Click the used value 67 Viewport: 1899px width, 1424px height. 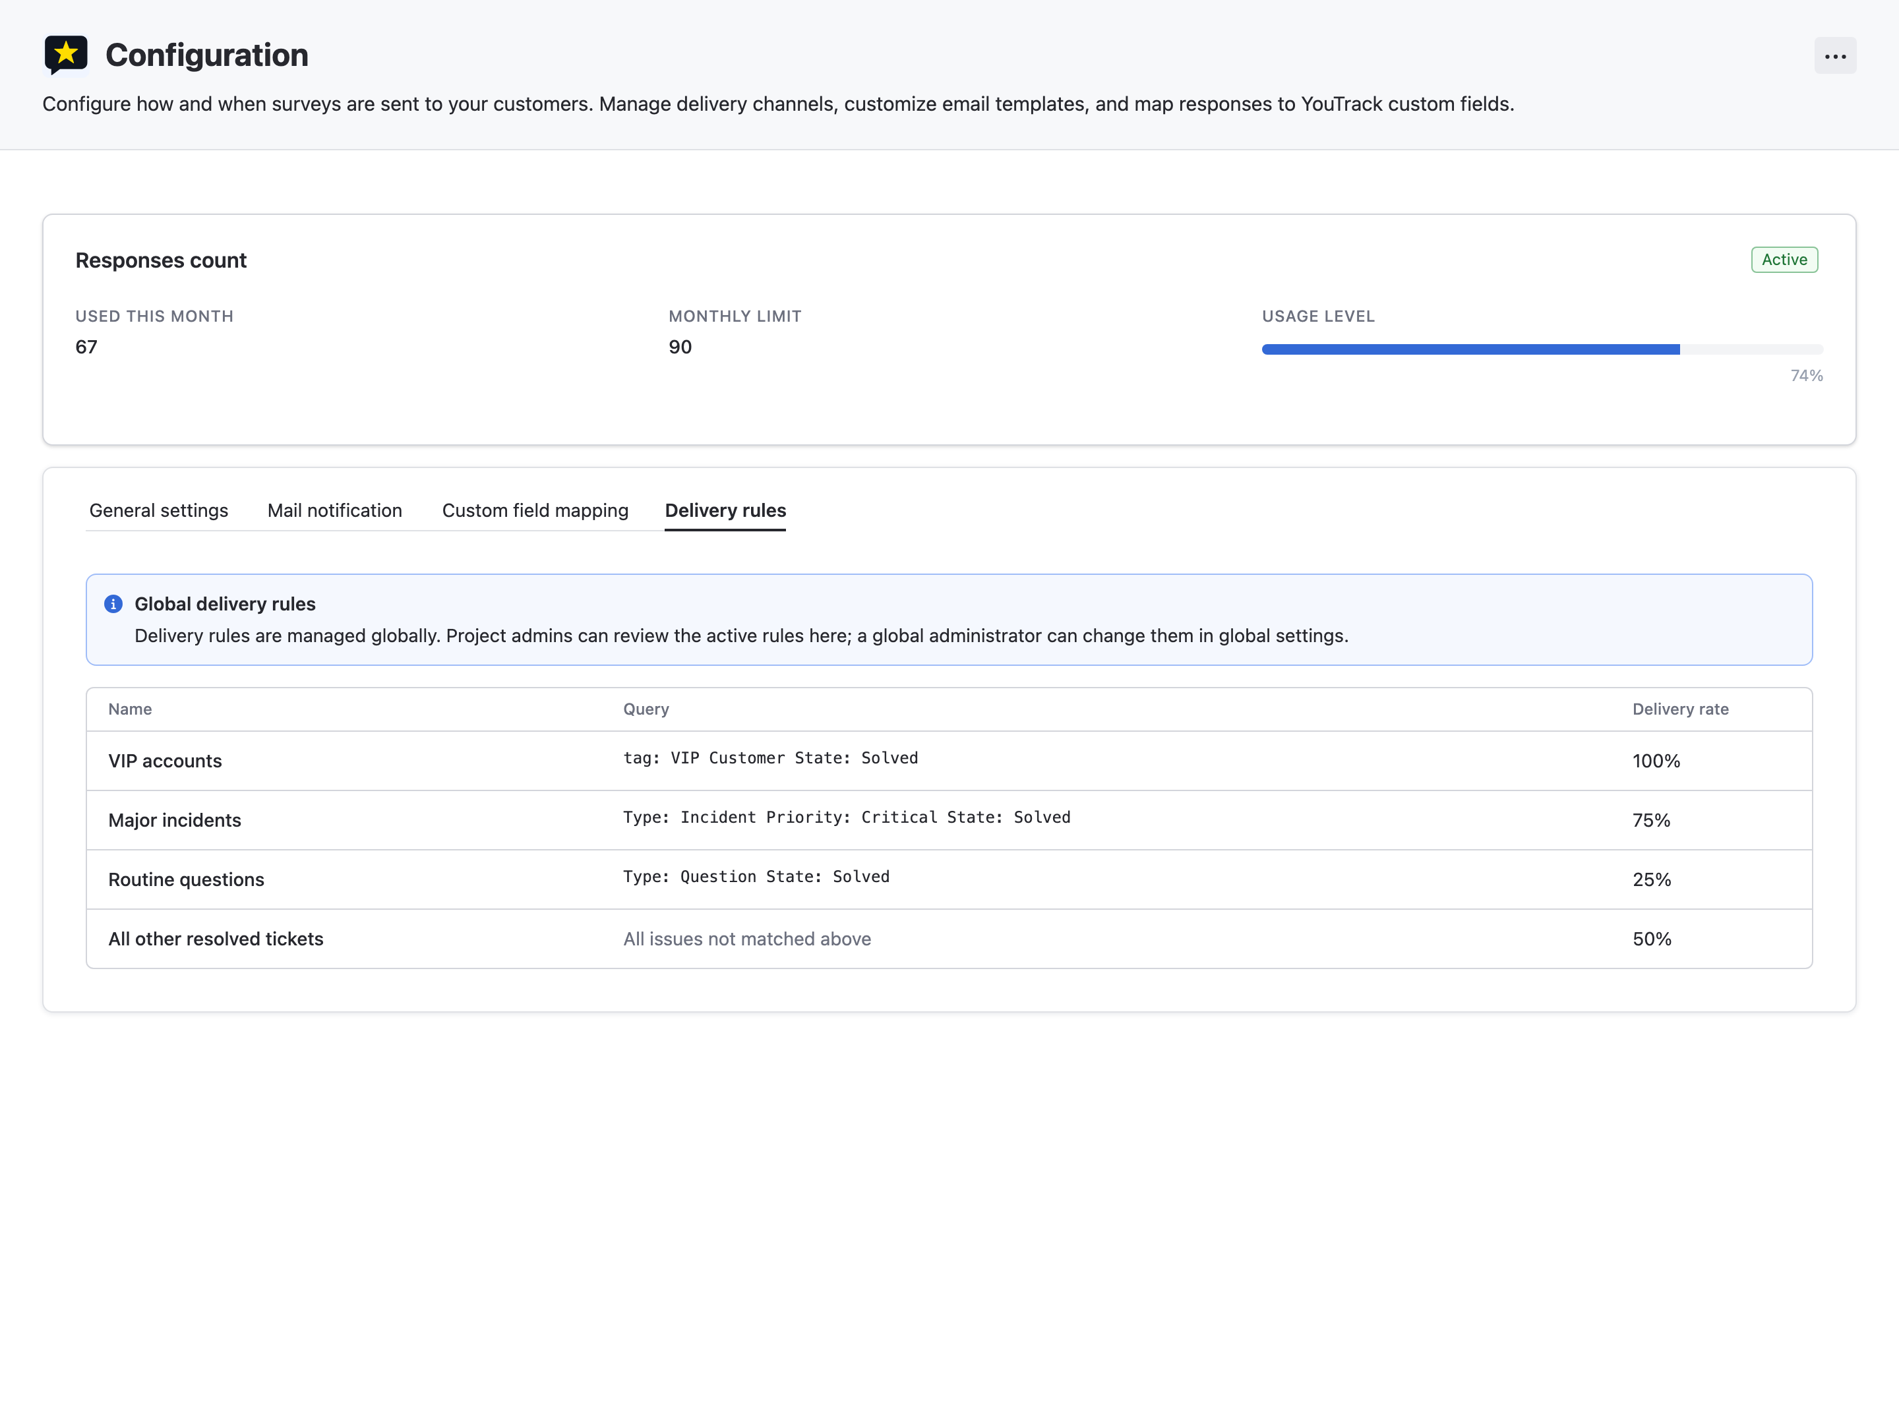point(87,347)
